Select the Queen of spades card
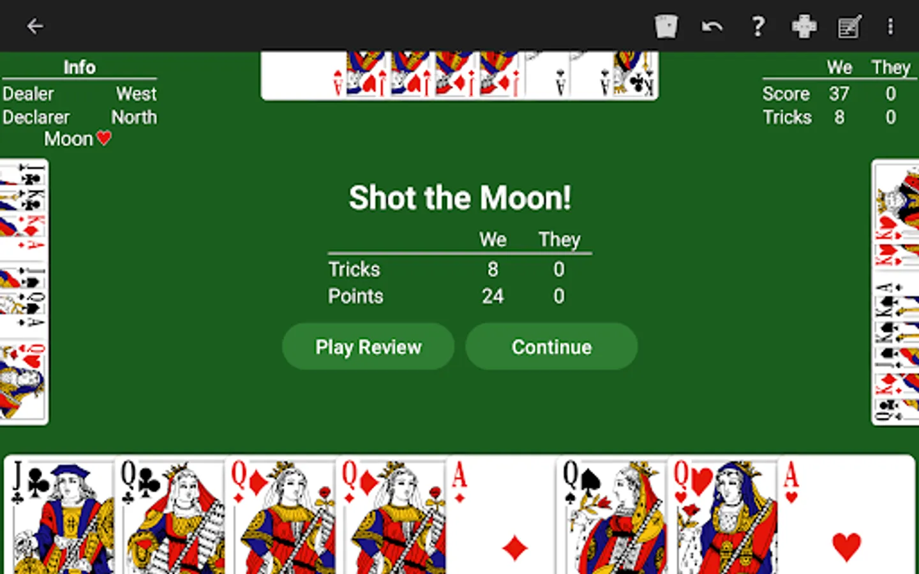 coord(612,515)
